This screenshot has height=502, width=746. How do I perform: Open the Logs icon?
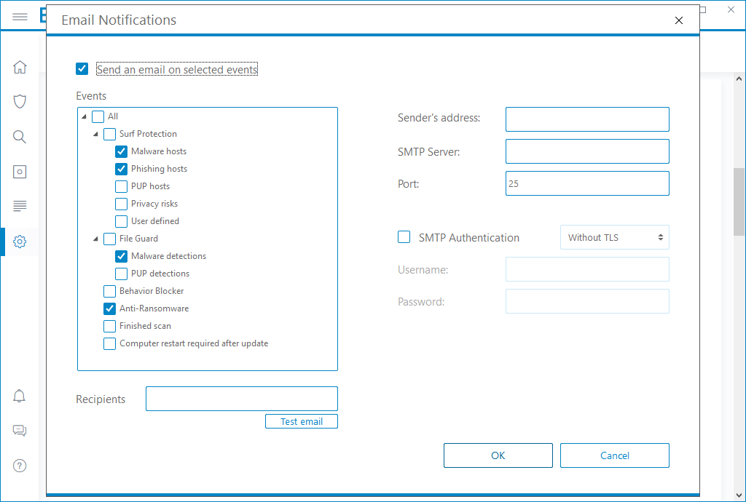20,206
